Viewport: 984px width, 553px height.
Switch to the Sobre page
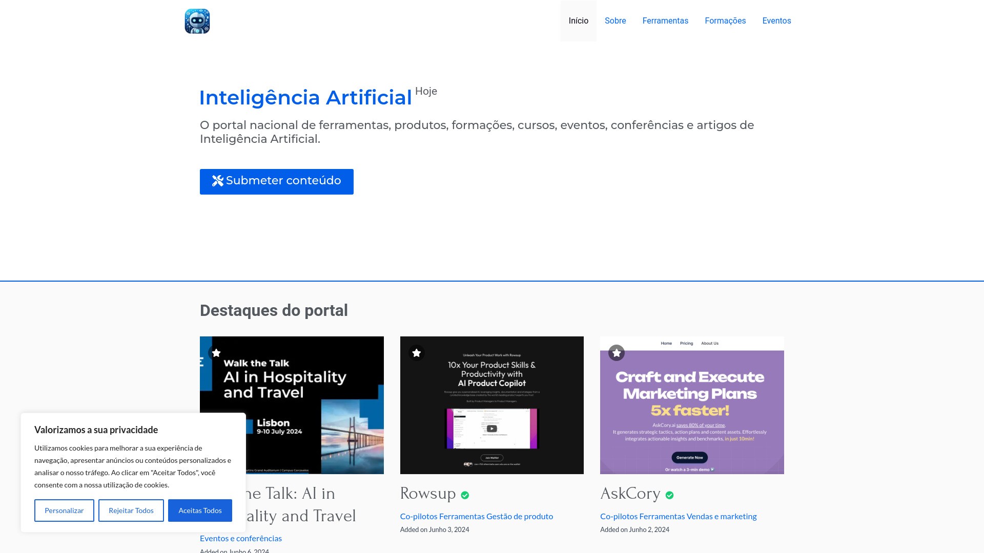tap(615, 20)
